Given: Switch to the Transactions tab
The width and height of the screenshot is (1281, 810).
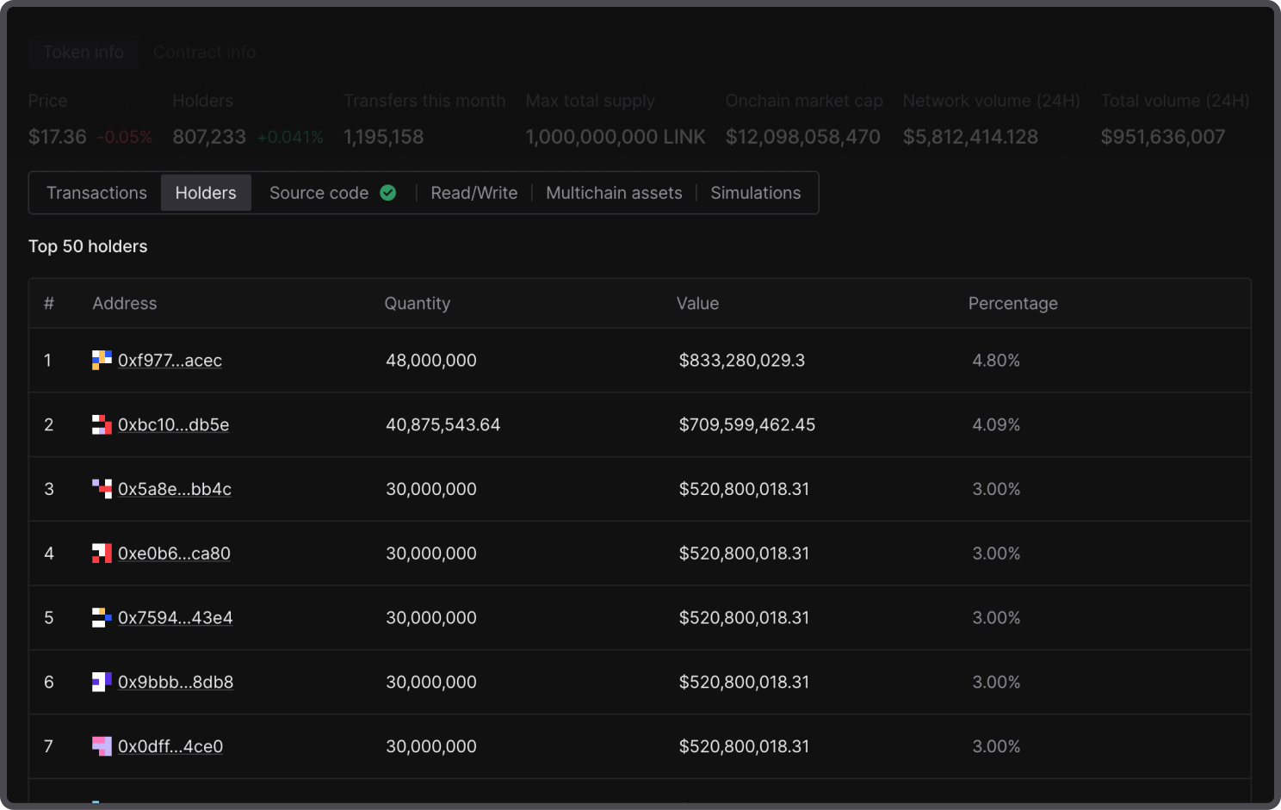Looking at the screenshot, I should pos(96,193).
